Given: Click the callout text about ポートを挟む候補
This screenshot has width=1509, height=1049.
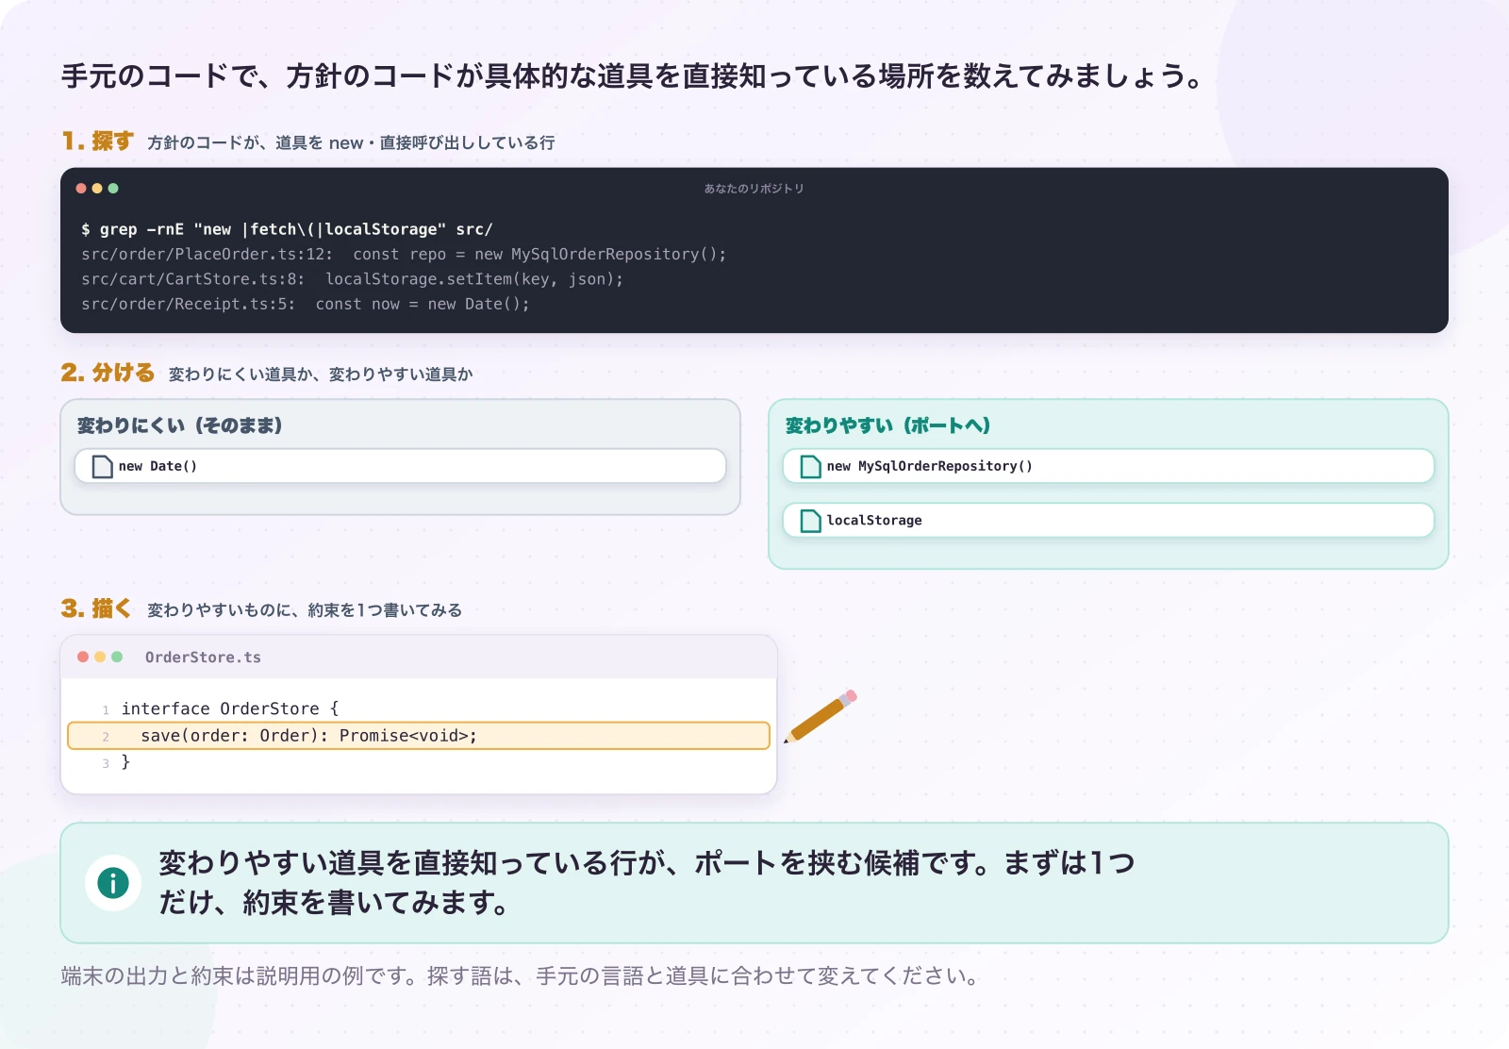Looking at the screenshot, I should tap(646, 882).
